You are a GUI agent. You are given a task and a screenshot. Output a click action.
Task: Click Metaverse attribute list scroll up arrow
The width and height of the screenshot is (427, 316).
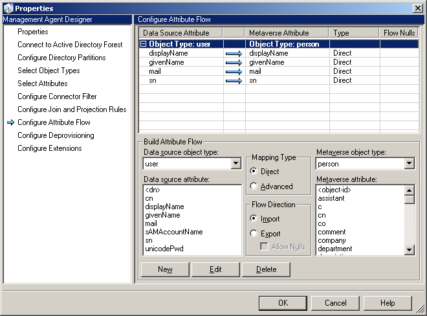tap(410, 190)
